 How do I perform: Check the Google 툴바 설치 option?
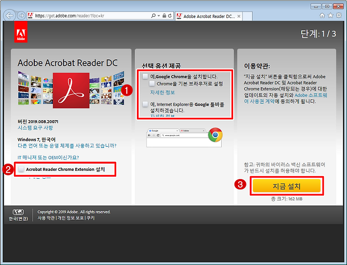(x=145, y=104)
